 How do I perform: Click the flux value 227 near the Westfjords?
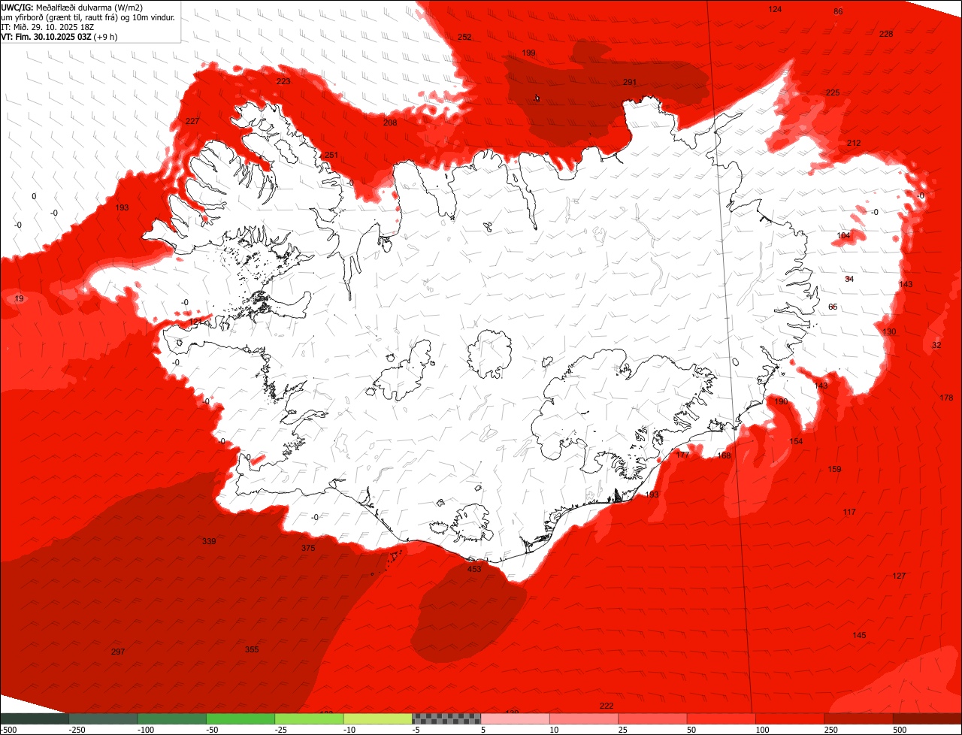(192, 122)
